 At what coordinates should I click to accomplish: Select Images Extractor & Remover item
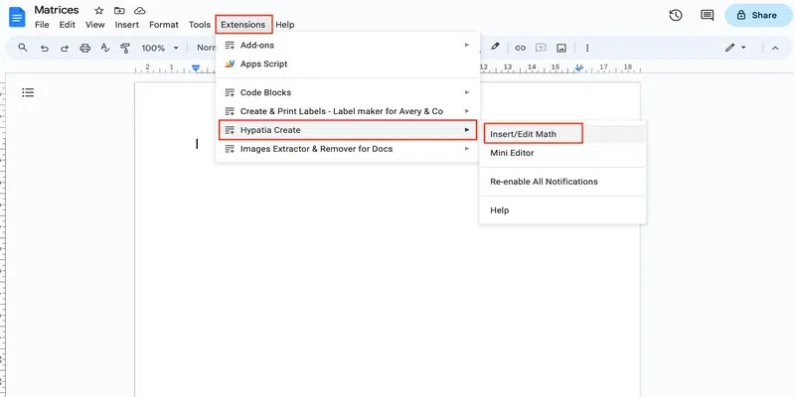point(348,148)
